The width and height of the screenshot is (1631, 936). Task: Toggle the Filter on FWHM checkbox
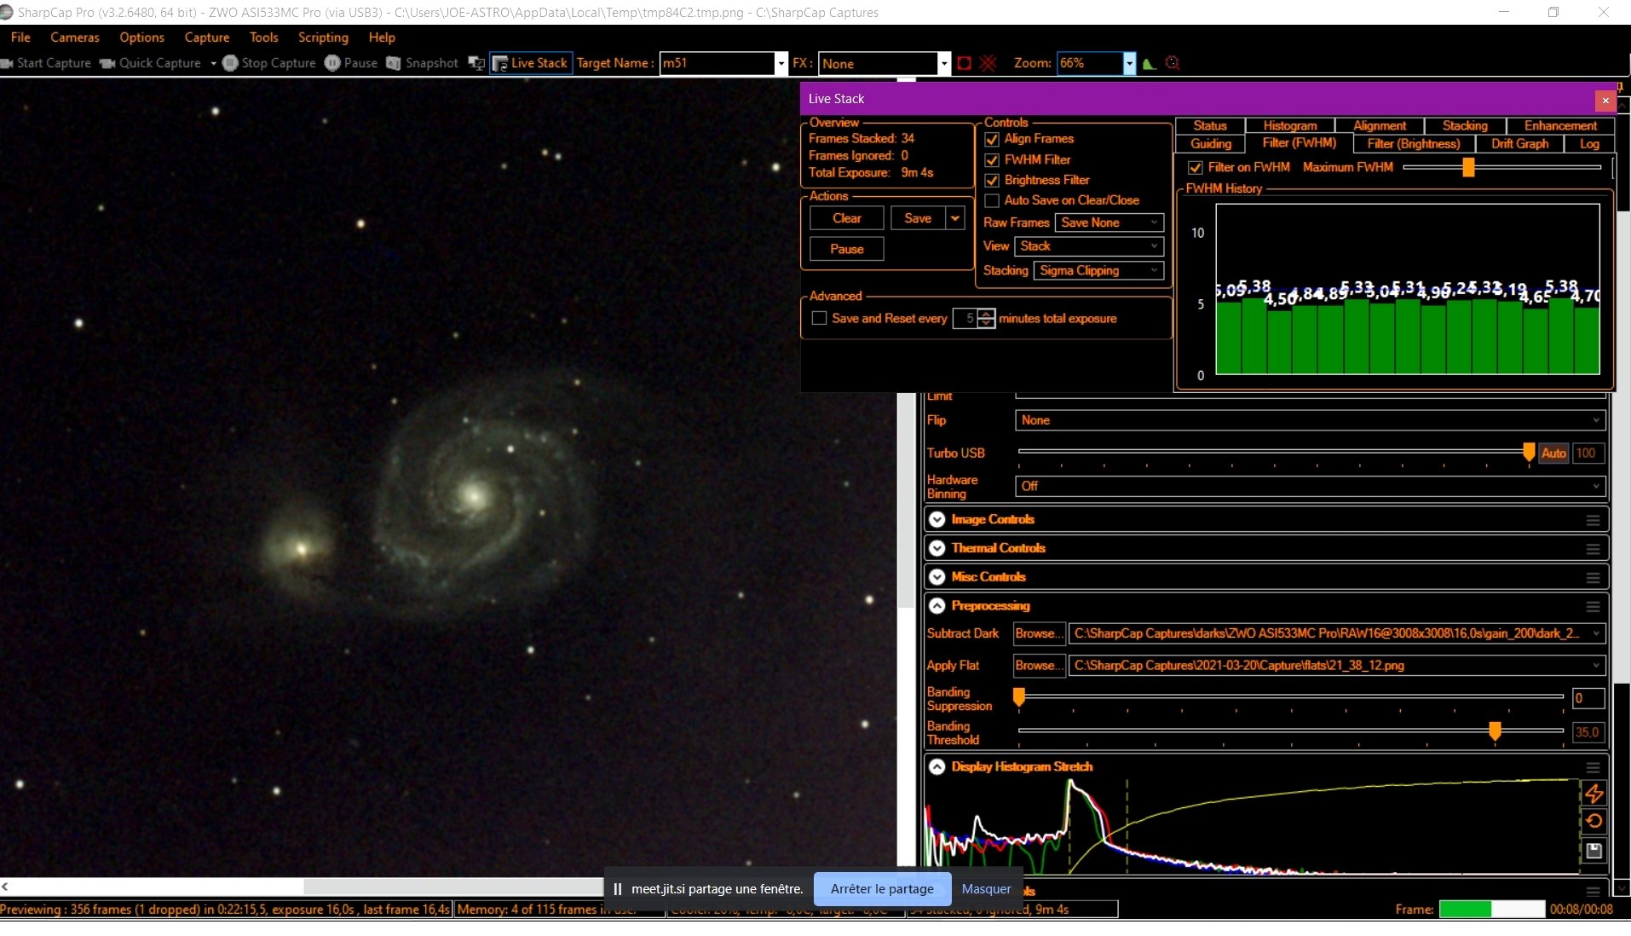point(1196,168)
